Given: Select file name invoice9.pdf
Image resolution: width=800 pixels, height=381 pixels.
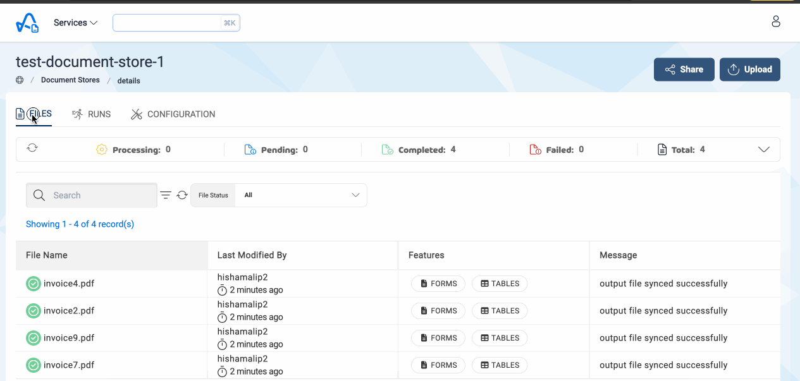Looking at the screenshot, I should point(69,338).
